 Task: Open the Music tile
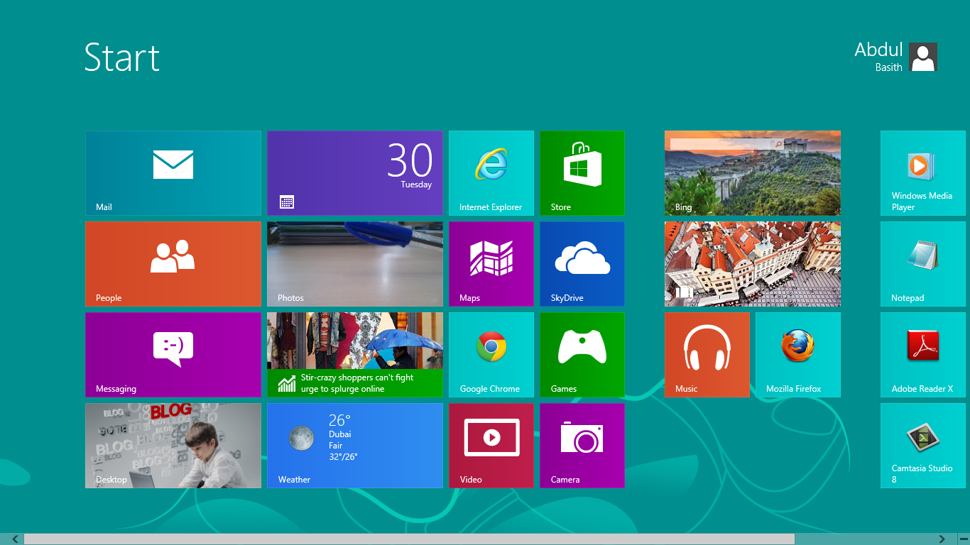pyautogui.click(x=707, y=355)
